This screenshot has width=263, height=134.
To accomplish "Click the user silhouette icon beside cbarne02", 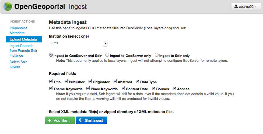I will click(x=236, y=6).
